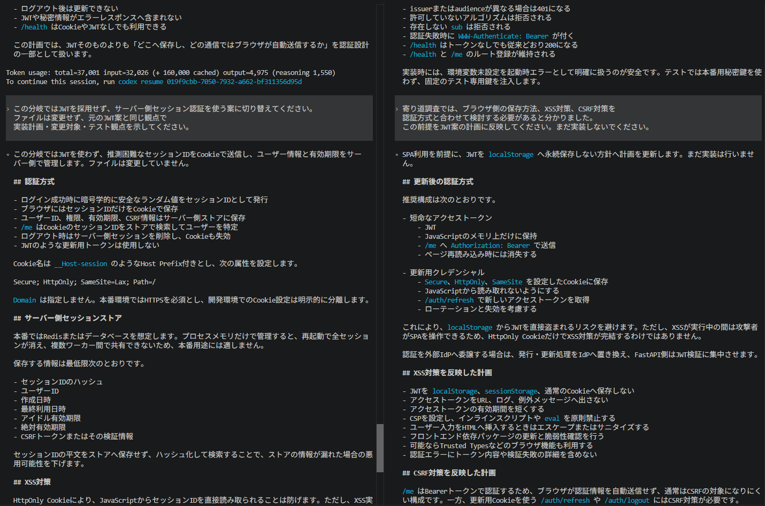
Task: Click 'localStorage' in 'へ永続保存しない方針' line
Action: (511, 155)
